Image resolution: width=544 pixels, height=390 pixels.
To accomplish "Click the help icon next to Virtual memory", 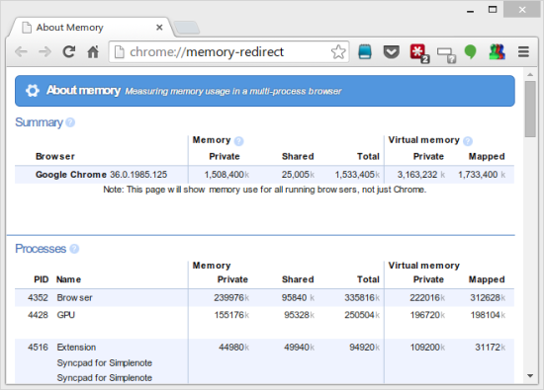I will click(x=468, y=141).
